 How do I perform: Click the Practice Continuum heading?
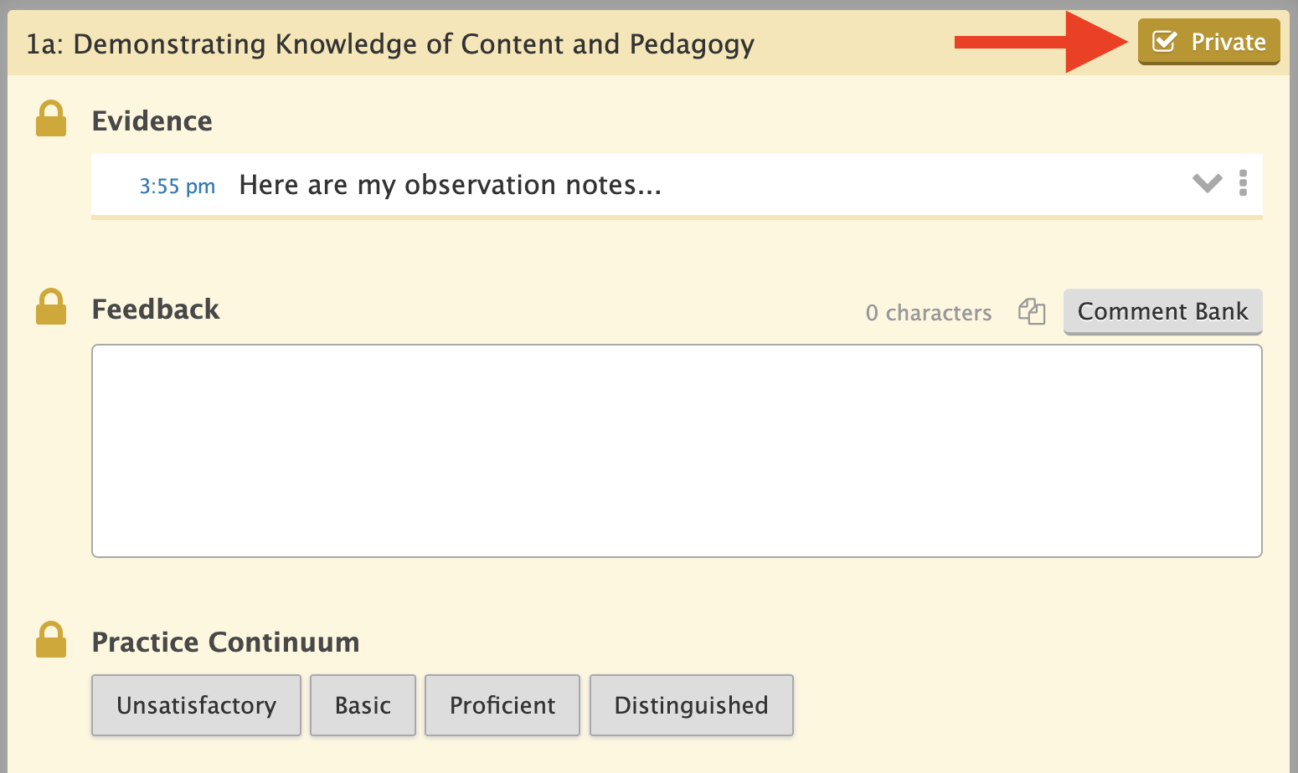pos(225,642)
